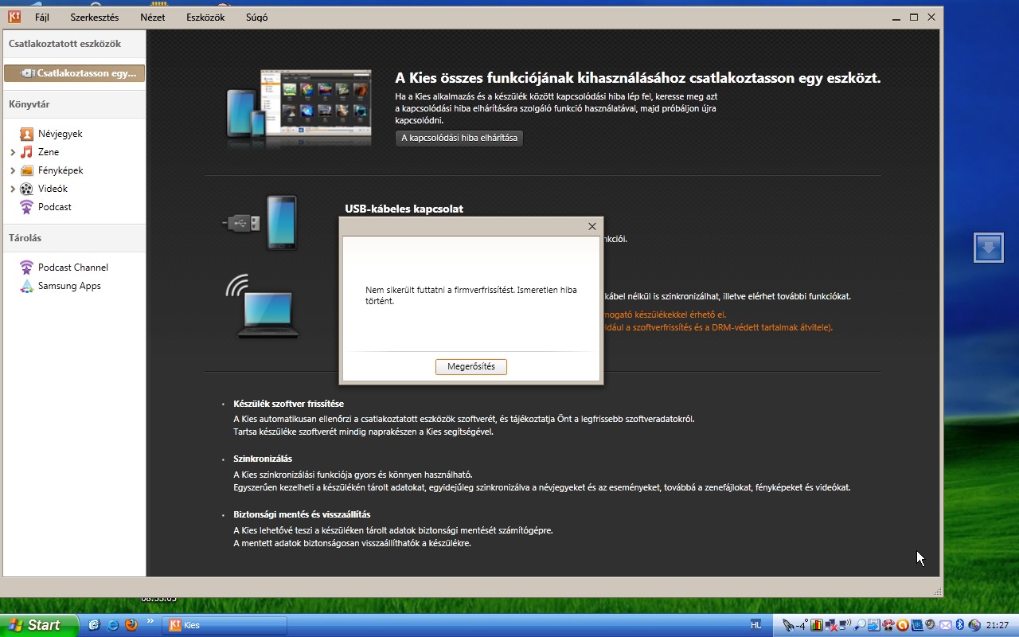Screen dimensions: 1019x637
Task: Click the 21:27 system clock
Action: point(998,625)
